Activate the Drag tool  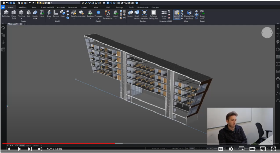pyautogui.click(x=49, y=14)
